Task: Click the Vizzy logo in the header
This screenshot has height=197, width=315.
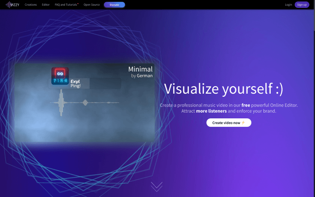Action: tap(12, 4)
